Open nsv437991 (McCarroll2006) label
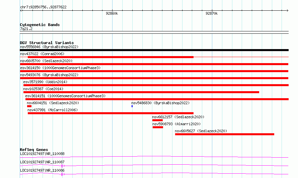Image resolution: width=298 pixels, height=178 pixels. (x=53, y=110)
